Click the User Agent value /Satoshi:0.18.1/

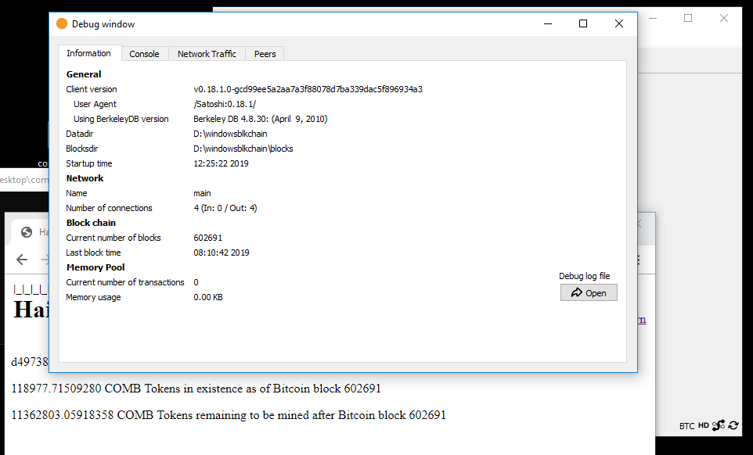(225, 104)
